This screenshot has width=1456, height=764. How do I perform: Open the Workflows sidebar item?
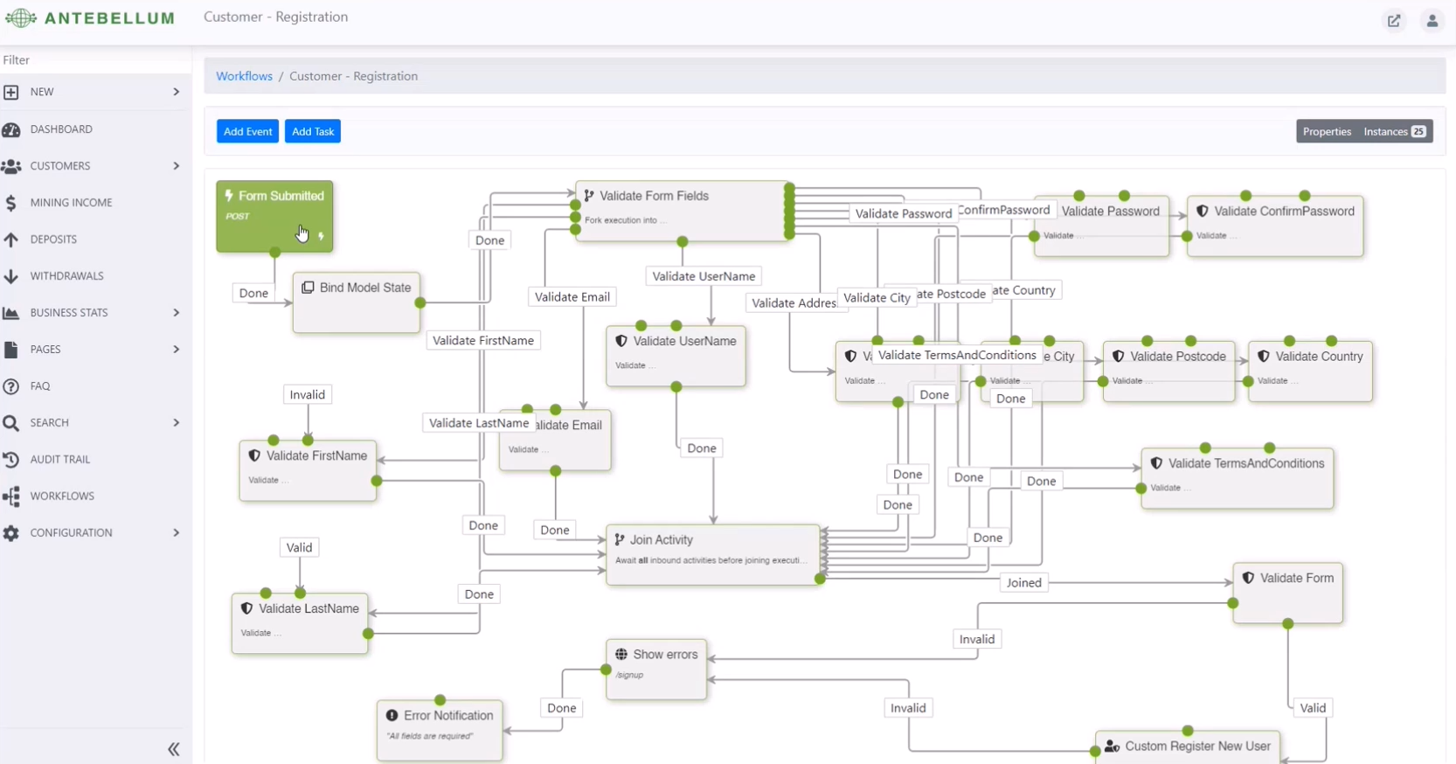click(95, 497)
